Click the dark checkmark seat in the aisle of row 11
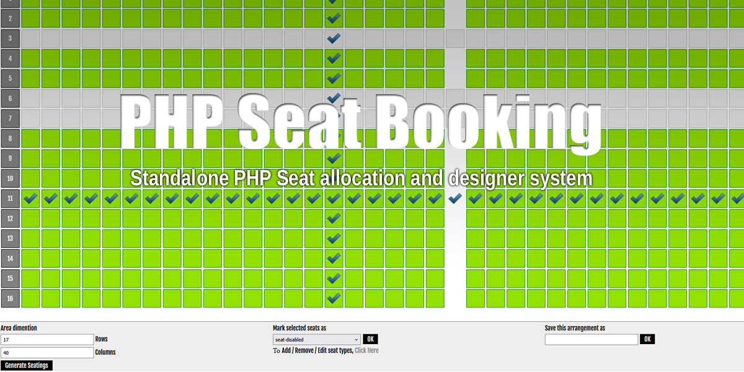Image resolution: width=744 pixels, height=372 pixels. pos(454,198)
